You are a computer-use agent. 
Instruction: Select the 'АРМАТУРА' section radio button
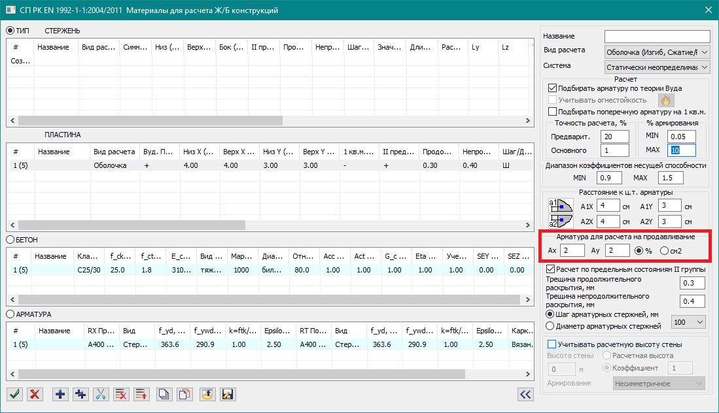tap(10, 314)
